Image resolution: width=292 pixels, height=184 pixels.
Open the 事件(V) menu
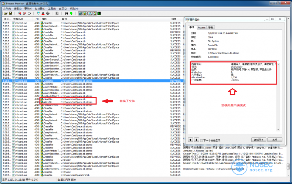(28, 9)
